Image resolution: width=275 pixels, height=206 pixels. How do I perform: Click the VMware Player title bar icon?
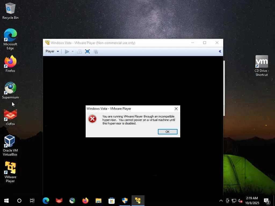(47, 43)
